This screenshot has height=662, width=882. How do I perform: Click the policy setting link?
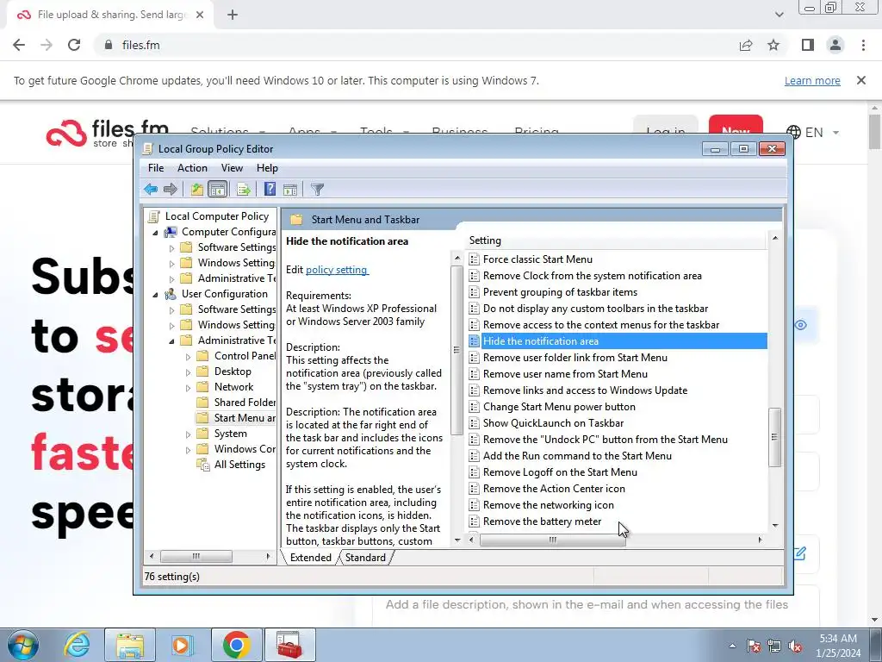pos(337,270)
